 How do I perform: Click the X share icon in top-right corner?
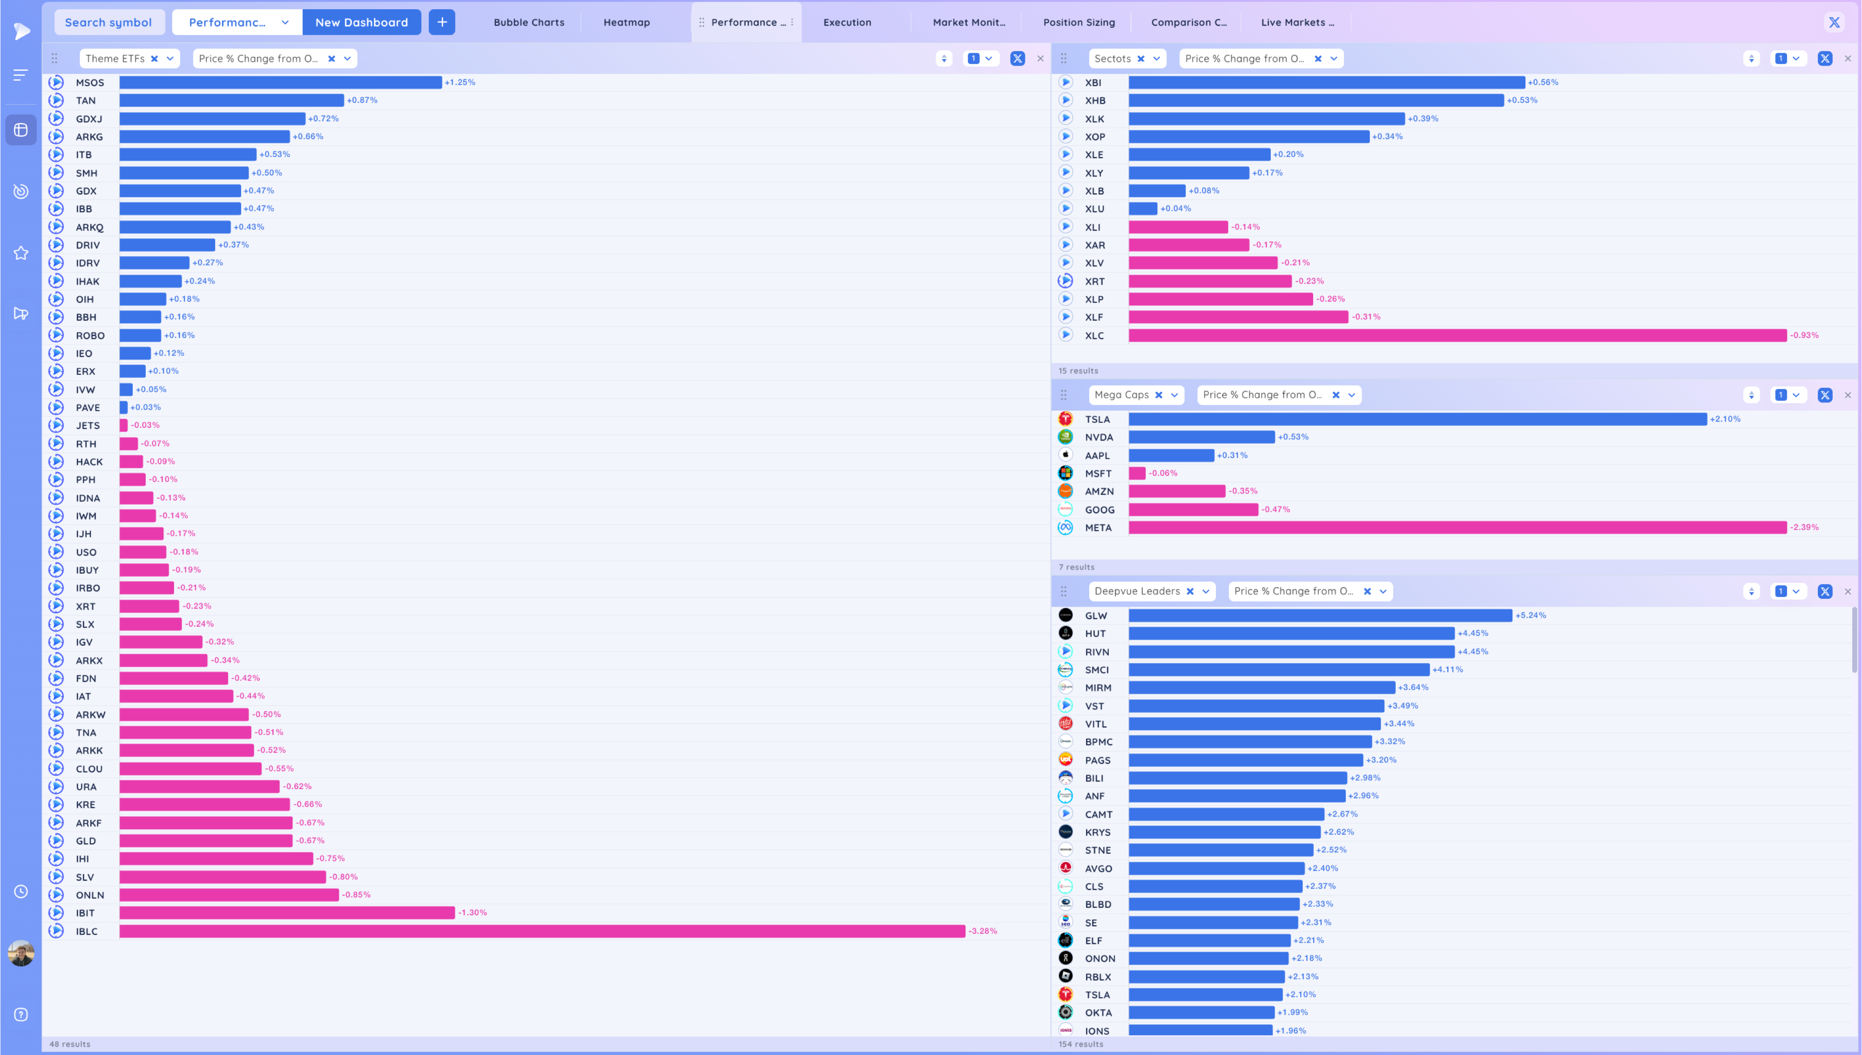1834,22
